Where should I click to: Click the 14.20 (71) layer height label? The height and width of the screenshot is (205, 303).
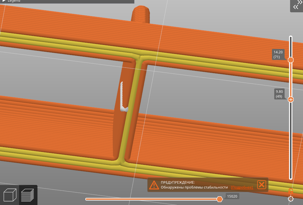(x=278, y=55)
